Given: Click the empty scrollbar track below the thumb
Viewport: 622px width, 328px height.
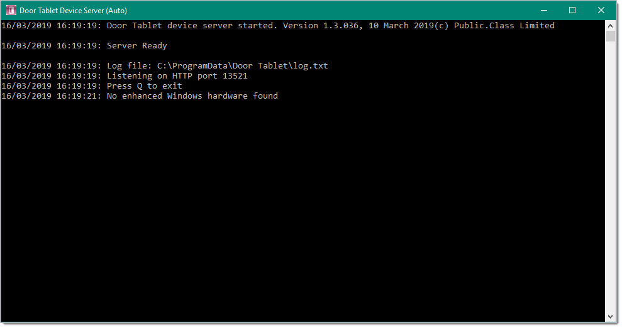Looking at the screenshot, I should (x=610, y=177).
